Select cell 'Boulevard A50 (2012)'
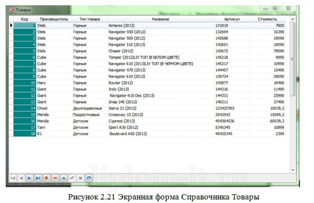 pos(161,134)
